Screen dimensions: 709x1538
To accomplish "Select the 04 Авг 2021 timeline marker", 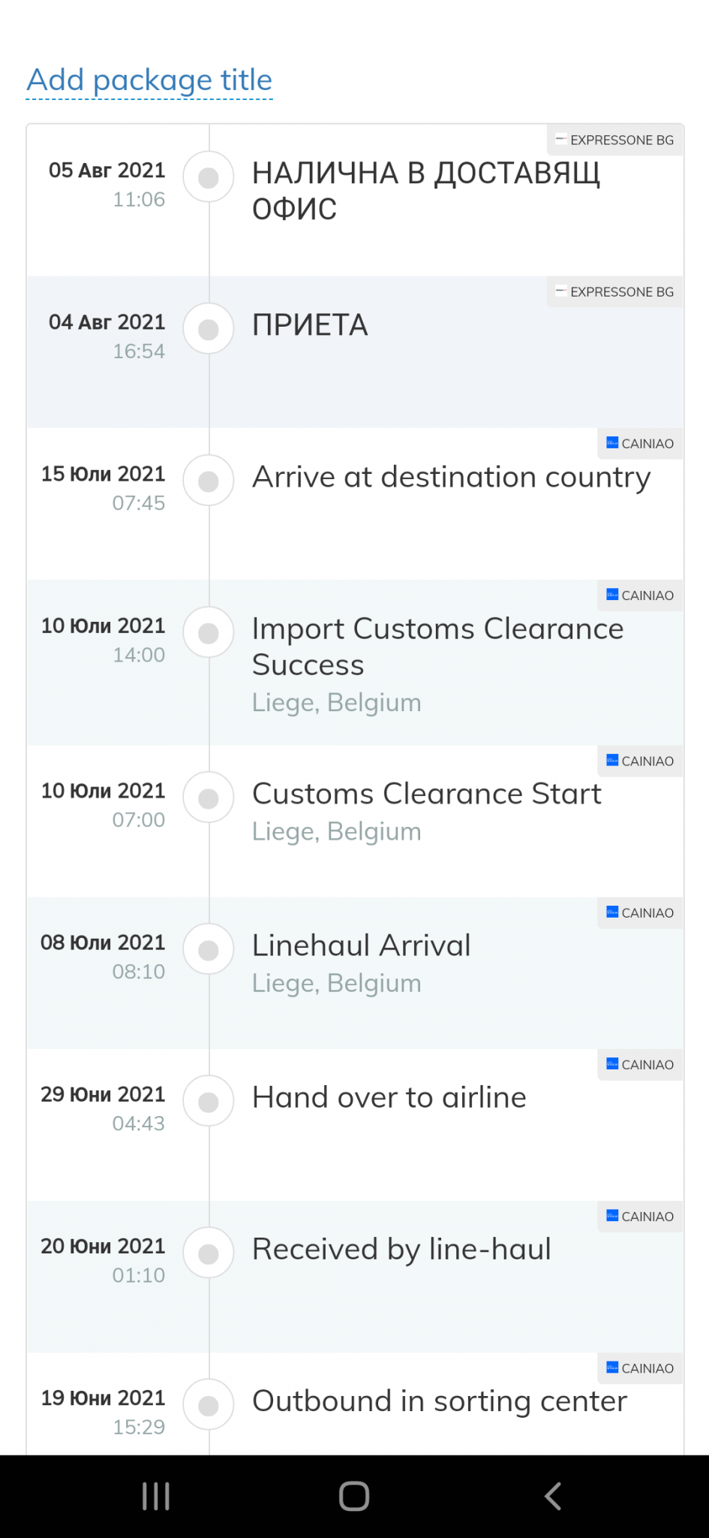I will (x=209, y=329).
